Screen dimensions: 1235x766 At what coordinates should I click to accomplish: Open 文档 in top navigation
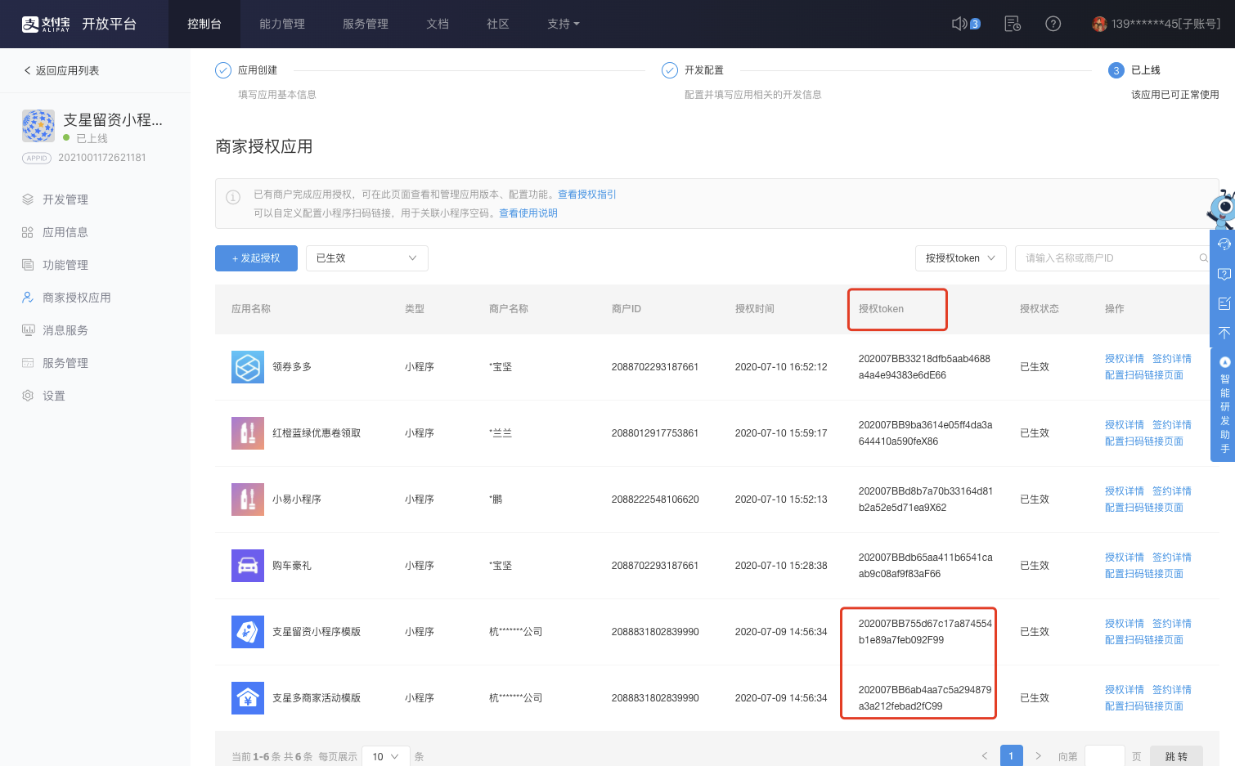(x=438, y=24)
